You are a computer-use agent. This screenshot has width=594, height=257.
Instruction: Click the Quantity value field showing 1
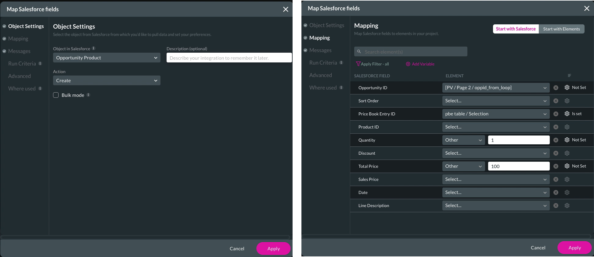pos(519,140)
